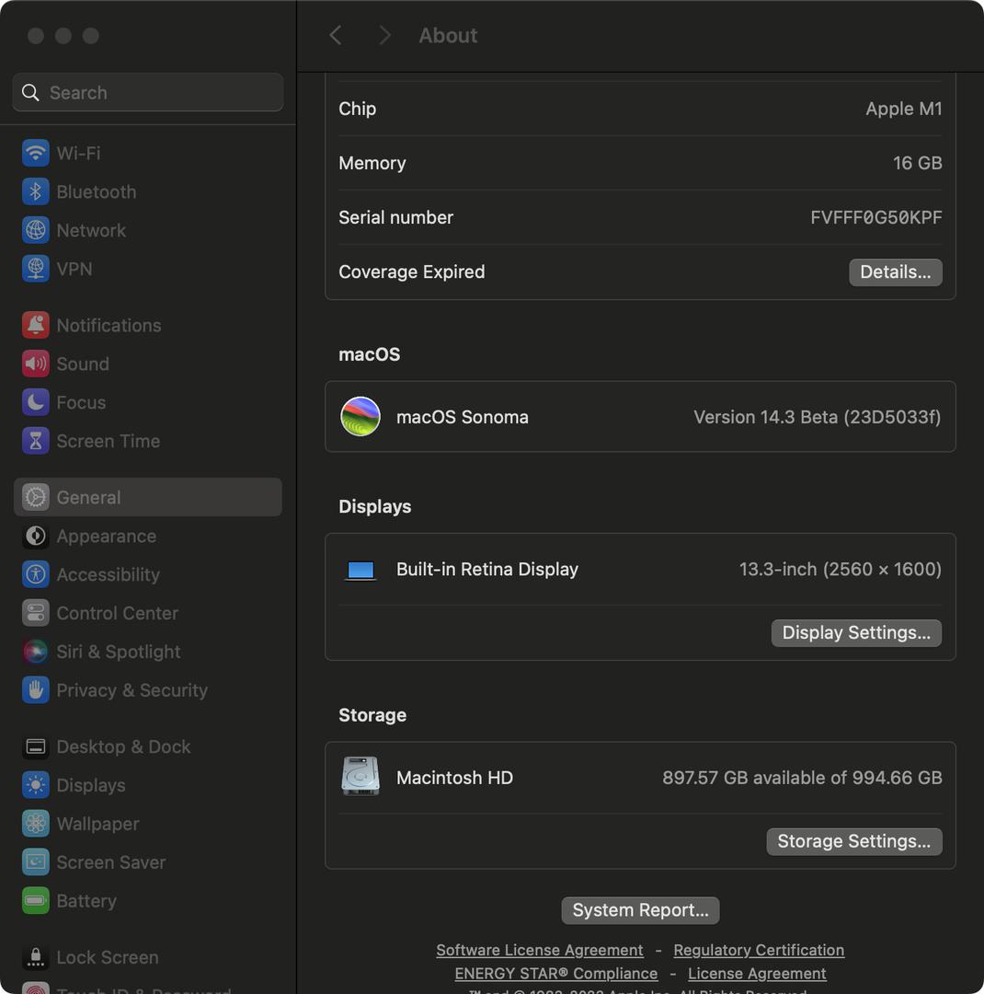The height and width of the screenshot is (994, 984).
Task: Open Control Center settings
Action: click(148, 613)
